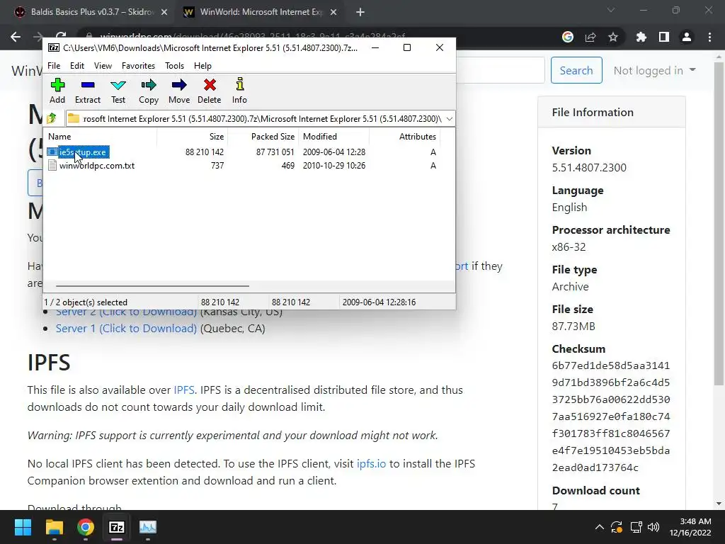The width and height of the screenshot is (725, 544).
Task: Extract files using the Extract toolbar icon
Action: coord(87,91)
